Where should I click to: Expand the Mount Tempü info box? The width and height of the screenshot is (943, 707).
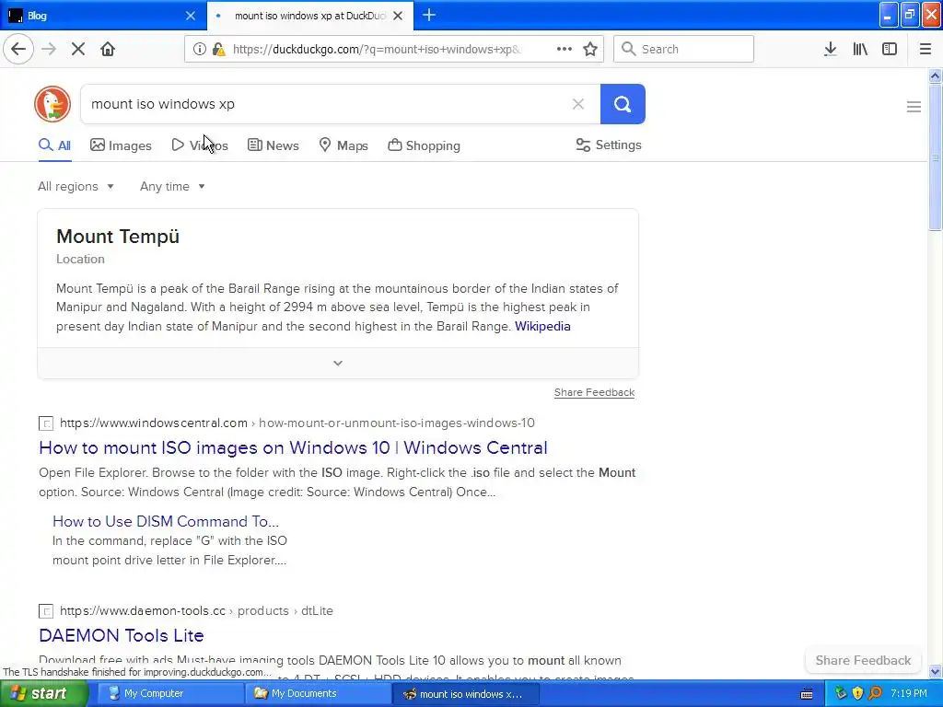point(338,363)
